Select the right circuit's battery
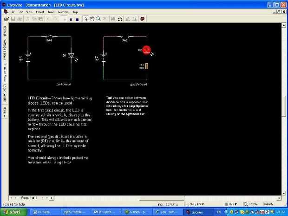The height and width of the screenshot is (216, 288). [x=104, y=58]
